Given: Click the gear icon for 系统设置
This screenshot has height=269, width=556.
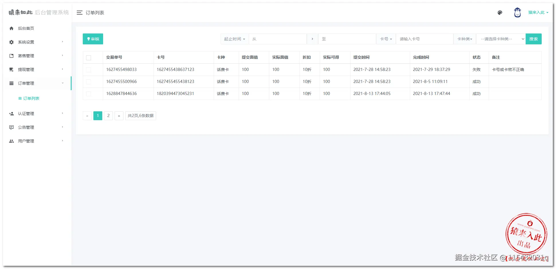Looking at the screenshot, I should click(11, 42).
